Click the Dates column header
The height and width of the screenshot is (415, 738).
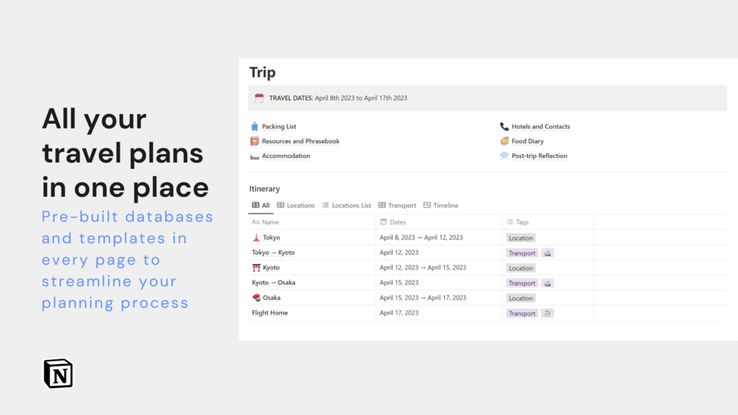(397, 222)
